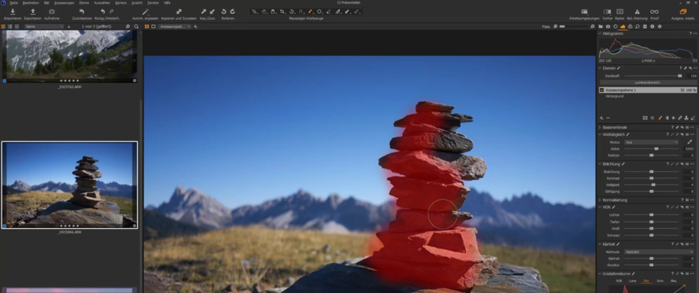Select the pointer cursor tool

(255, 11)
